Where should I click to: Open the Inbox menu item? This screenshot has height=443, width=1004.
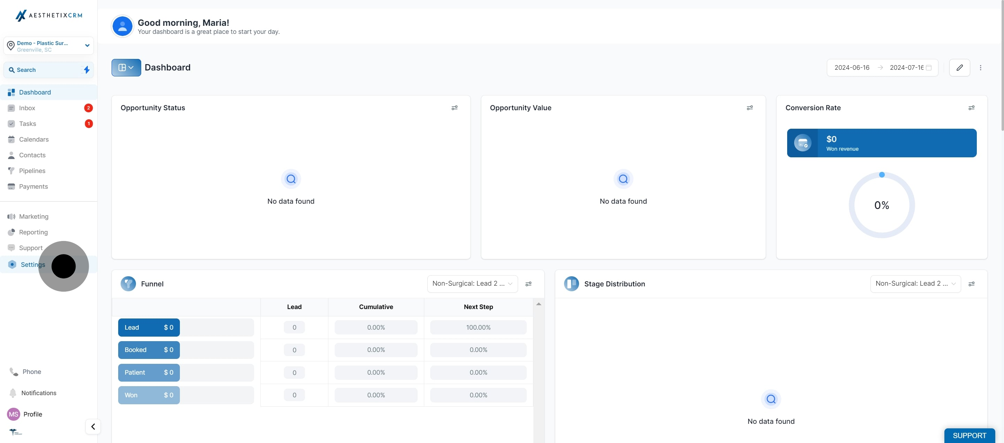click(49, 108)
